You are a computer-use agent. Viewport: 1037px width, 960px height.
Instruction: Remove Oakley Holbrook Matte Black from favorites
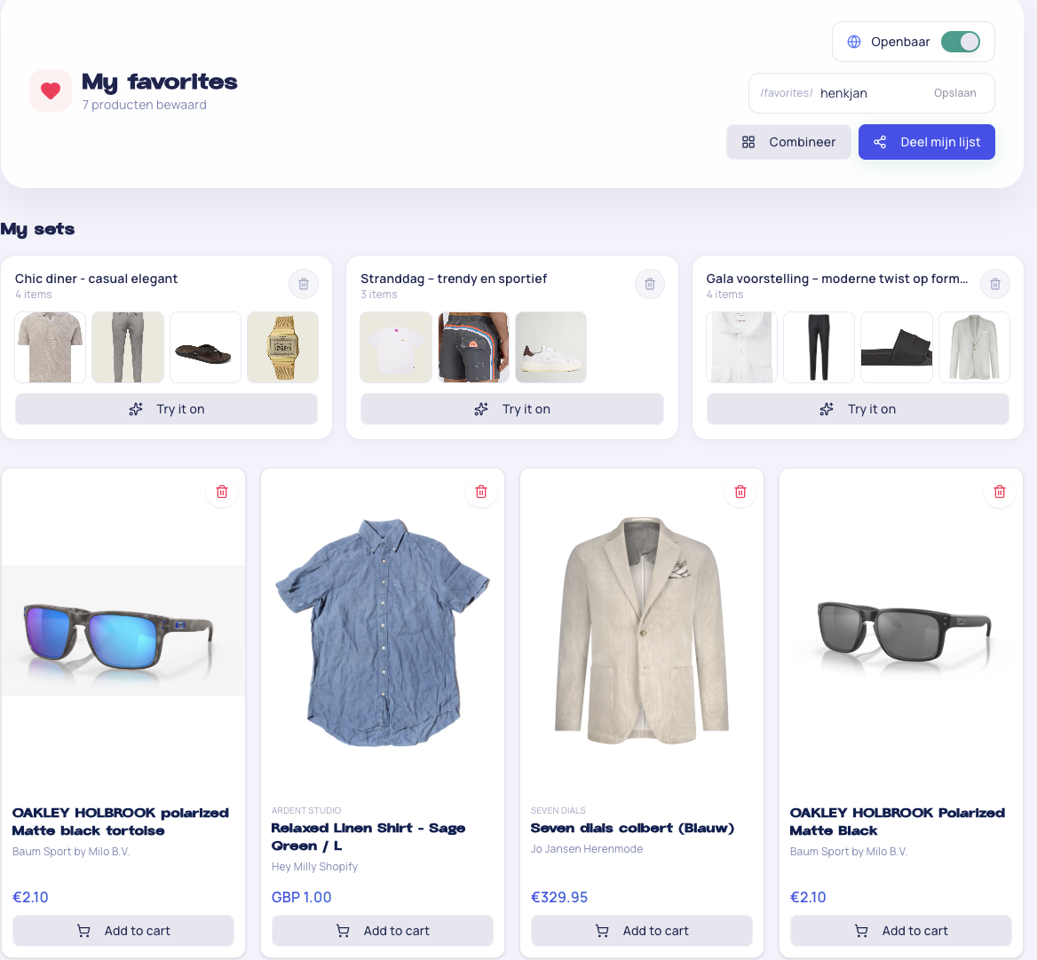pyautogui.click(x=1000, y=492)
